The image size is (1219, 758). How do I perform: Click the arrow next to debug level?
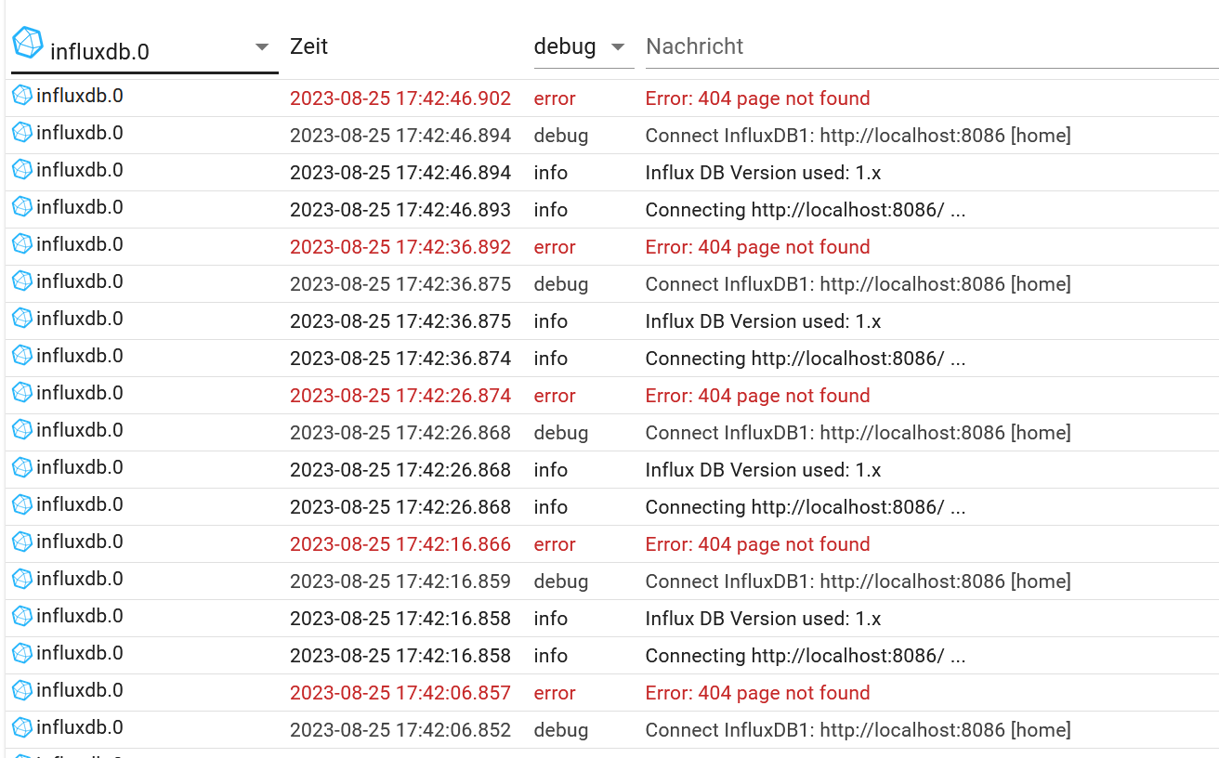pyautogui.click(x=618, y=47)
